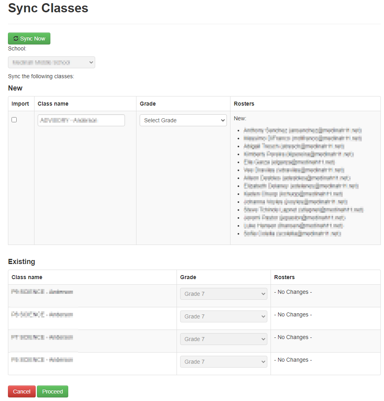
Task: Click the Class name input for the ADVISORY class
Action: click(x=81, y=120)
